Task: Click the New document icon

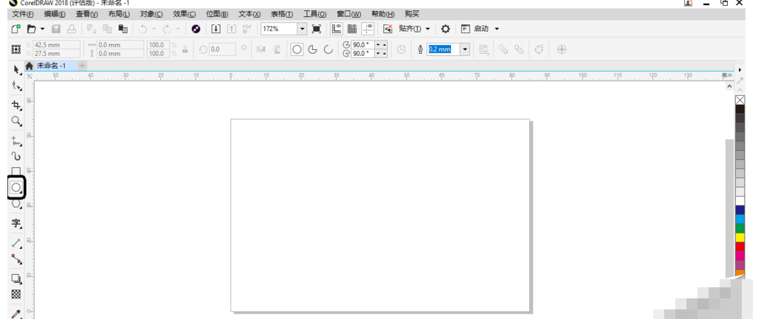Action: tap(16, 29)
